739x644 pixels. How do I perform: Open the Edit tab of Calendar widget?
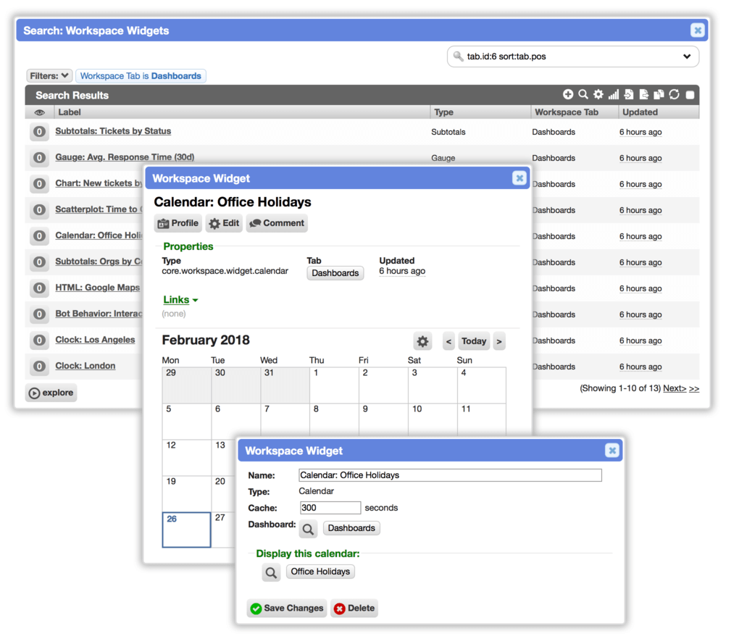225,223
